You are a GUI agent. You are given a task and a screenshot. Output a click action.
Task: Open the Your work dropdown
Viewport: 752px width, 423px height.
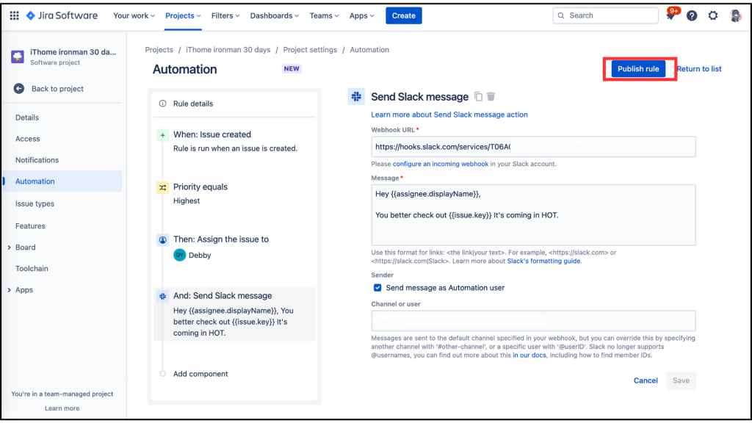click(x=134, y=15)
